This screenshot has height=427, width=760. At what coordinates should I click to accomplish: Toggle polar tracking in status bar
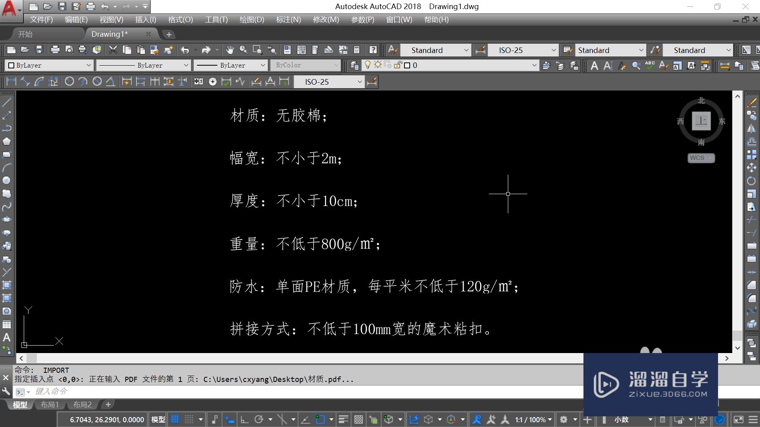click(259, 419)
